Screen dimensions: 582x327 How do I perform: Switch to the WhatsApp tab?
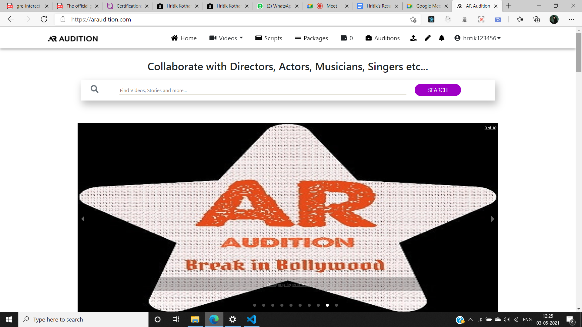coord(278,6)
